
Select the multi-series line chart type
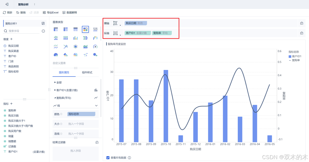(66, 47)
